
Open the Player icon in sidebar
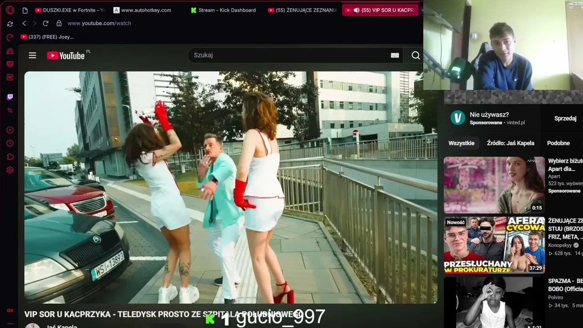tap(10, 130)
